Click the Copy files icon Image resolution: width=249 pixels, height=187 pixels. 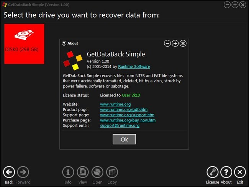pyautogui.click(x=112, y=172)
